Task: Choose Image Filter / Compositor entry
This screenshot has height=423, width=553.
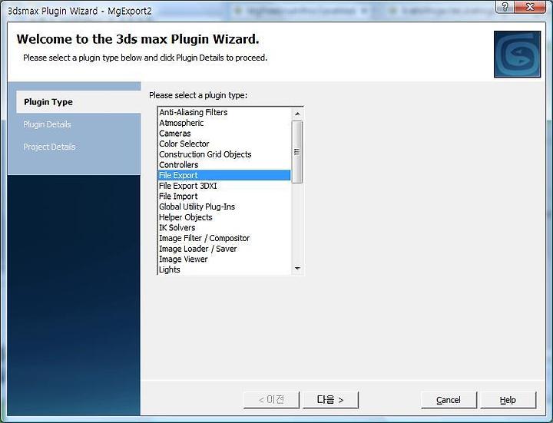Action: click(224, 238)
